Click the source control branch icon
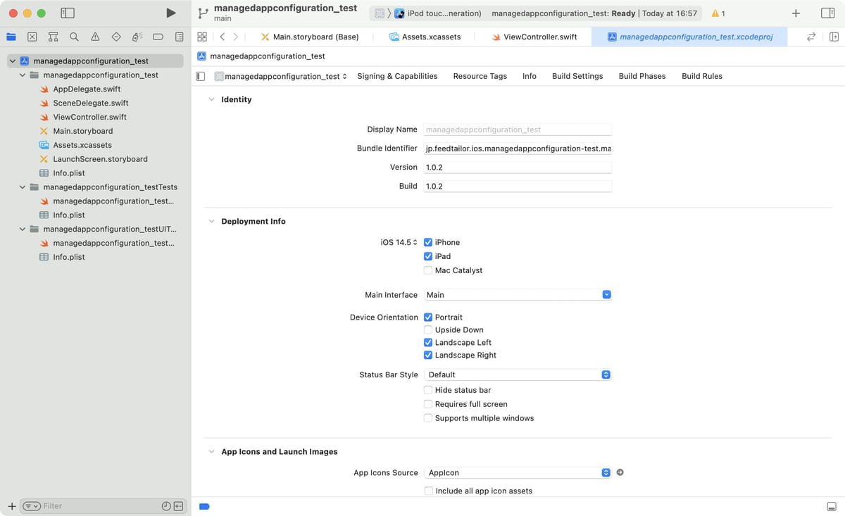The image size is (845, 516). (203, 13)
